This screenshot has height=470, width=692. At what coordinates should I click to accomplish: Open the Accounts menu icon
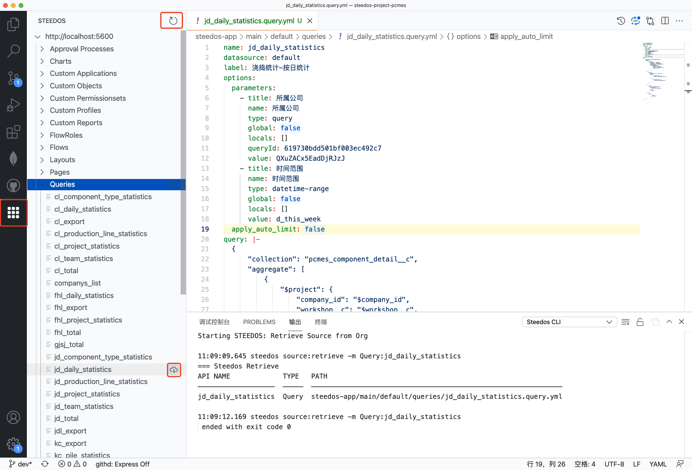click(x=13, y=417)
